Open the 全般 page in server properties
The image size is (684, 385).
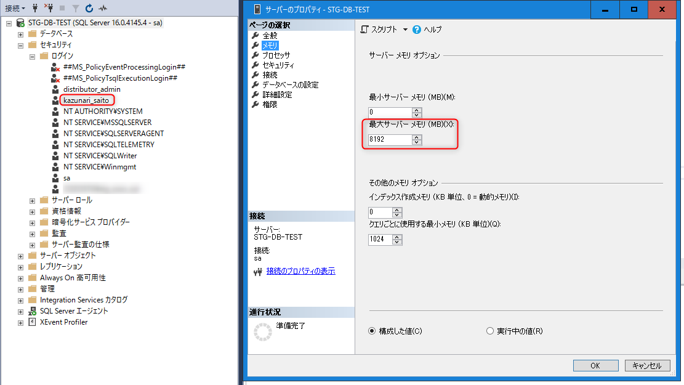pyautogui.click(x=270, y=35)
